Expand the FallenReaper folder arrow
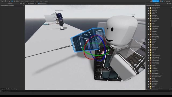This screenshot has height=97, width=172. (x=149, y=28)
